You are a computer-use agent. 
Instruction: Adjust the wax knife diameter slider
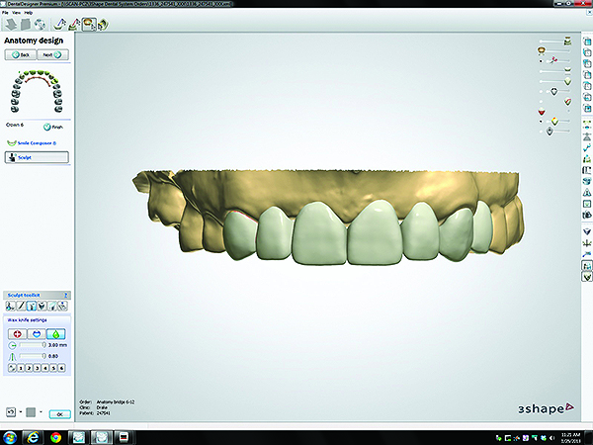point(32,345)
